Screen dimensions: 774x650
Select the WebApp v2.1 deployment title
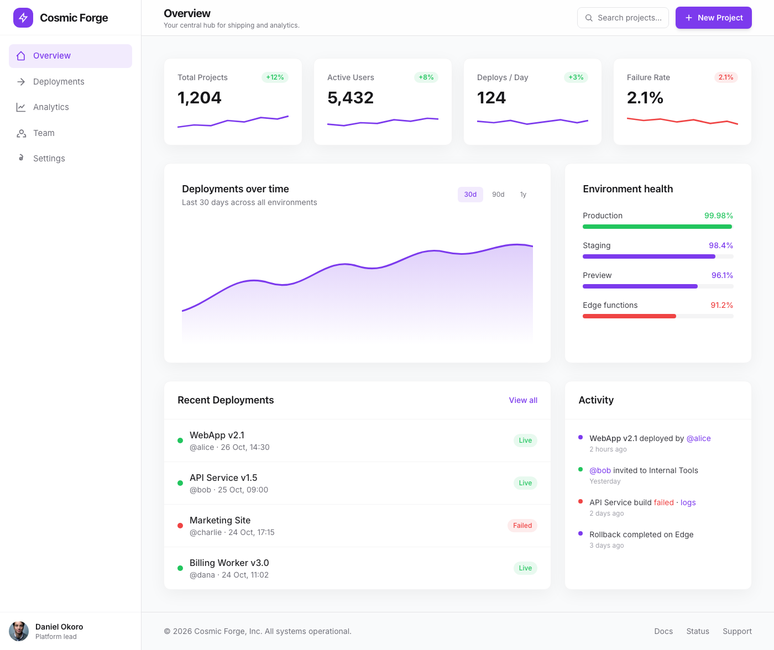[x=217, y=435]
